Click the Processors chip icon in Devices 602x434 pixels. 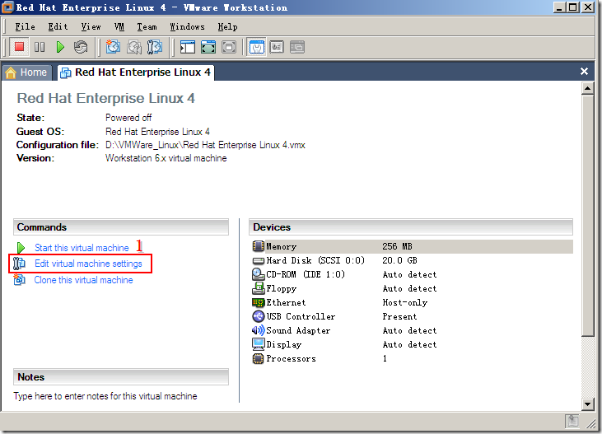(x=259, y=359)
